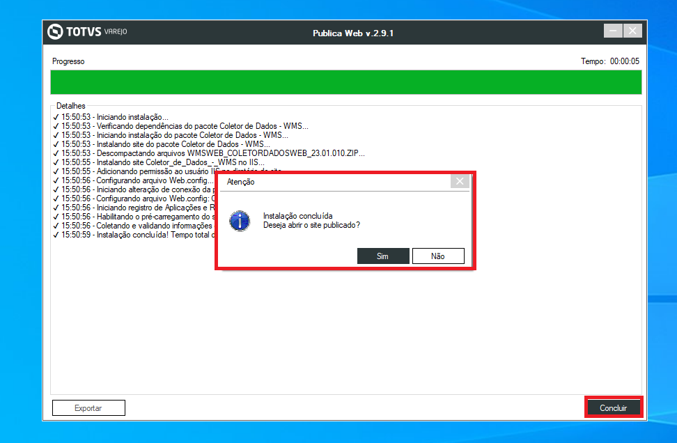Image resolution: width=677 pixels, height=443 pixels.
Task: Close the Publica Web window
Action: click(x=632, y=31)
